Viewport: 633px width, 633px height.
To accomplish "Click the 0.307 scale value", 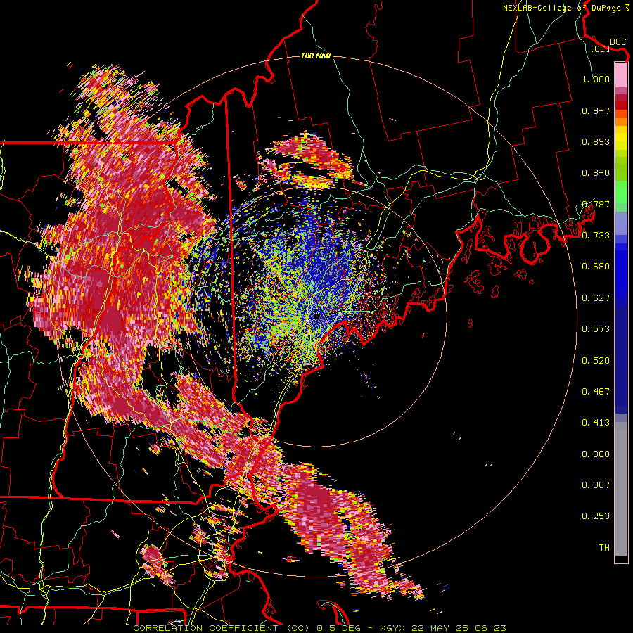I will click(x=596, y=485).
